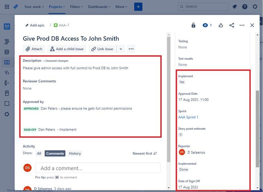This screenshot has width=263, height=192.
Task: Click Date of Sign Off value 17 Aug 2023
Action: pos(188,187)
